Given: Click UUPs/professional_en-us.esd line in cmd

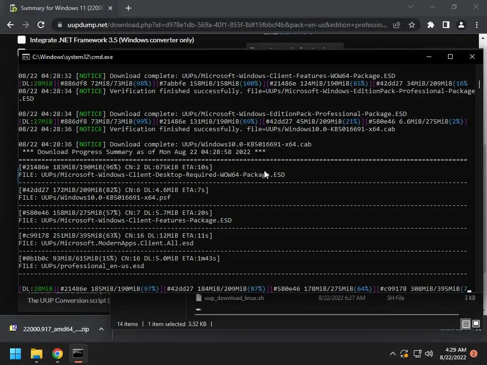Looking at the screenshot, I should click(81, 266).
